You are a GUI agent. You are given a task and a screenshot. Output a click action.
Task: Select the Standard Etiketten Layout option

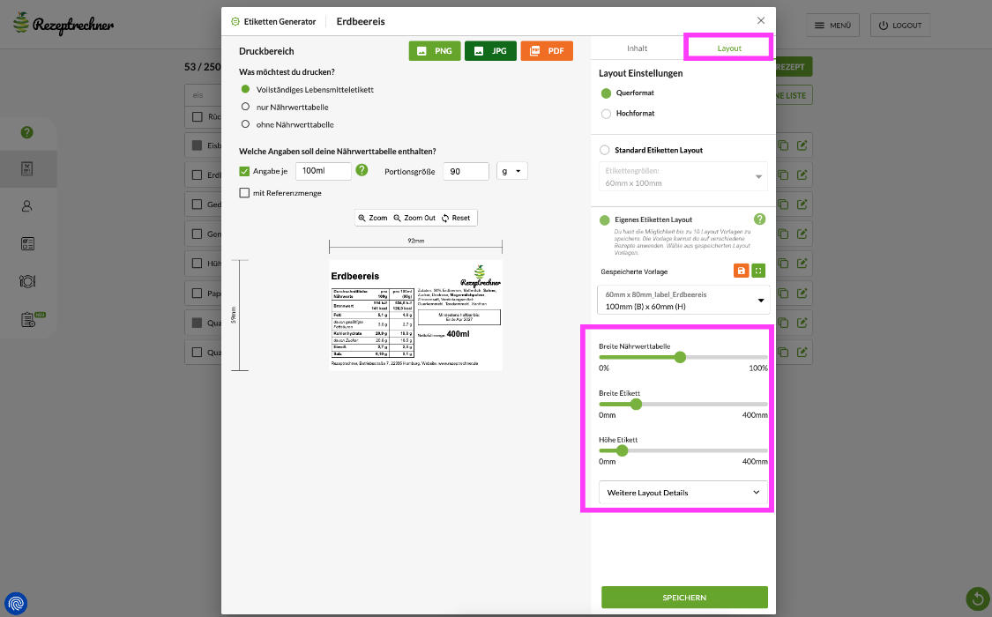pos(605,151)
